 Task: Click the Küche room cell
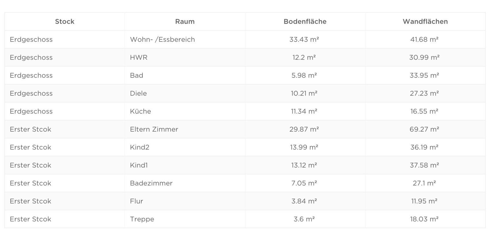click(x=140, y=111)
